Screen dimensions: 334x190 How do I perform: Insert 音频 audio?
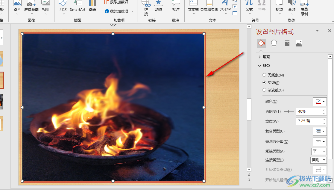tap(292, 6)
